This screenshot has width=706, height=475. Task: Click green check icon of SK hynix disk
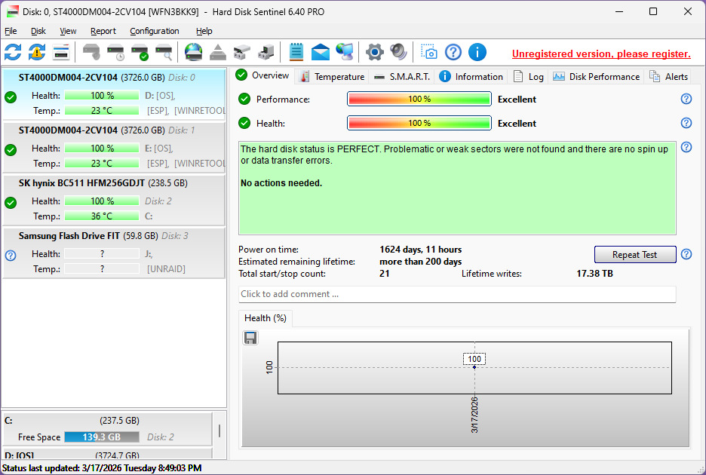tap(11, 203)
